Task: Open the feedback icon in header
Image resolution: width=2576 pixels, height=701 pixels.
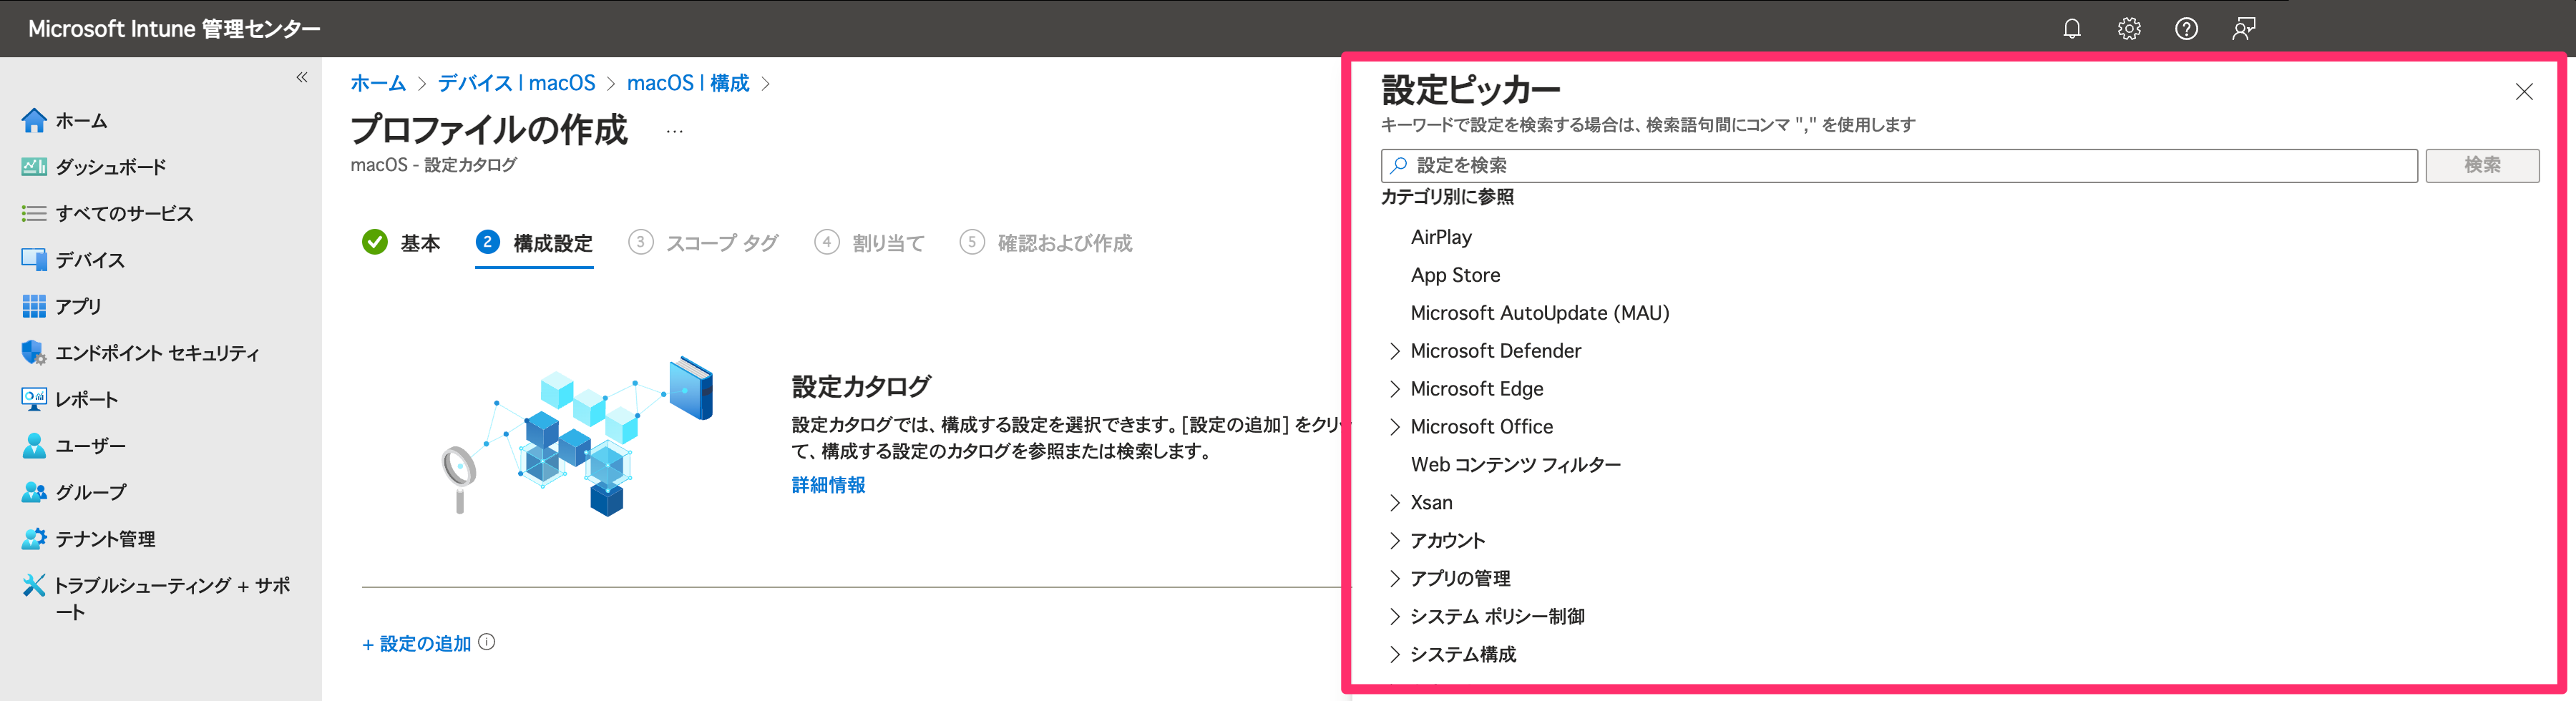Action: [2243, 29]
